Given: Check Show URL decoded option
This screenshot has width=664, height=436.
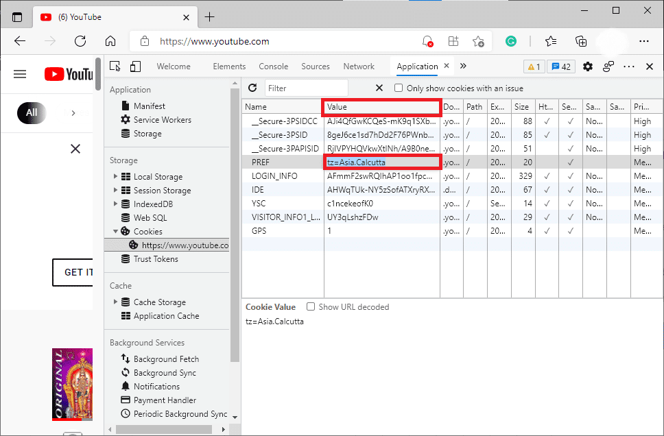Looking at the screenshot, I should pyautogui.click(x=311, y=306).
